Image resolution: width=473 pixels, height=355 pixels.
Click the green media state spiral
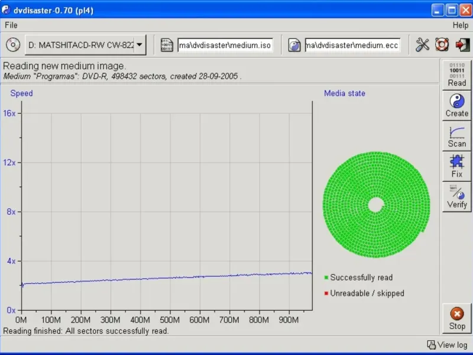(x=376, y=205)
